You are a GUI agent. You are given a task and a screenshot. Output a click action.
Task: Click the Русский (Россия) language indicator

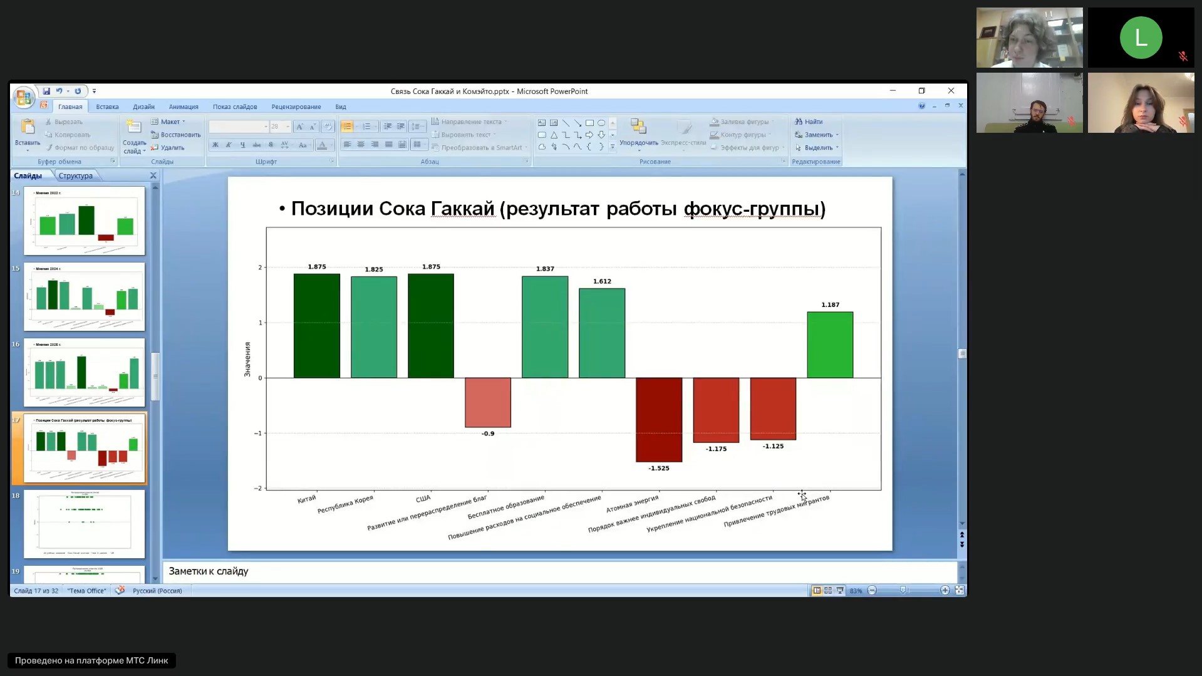tap(157, 591)
